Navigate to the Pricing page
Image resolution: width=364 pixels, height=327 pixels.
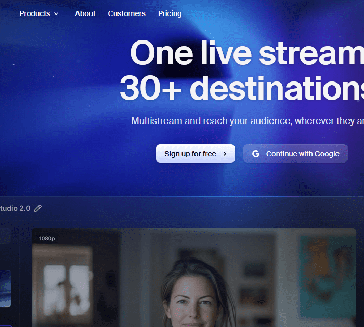[170, 13]
